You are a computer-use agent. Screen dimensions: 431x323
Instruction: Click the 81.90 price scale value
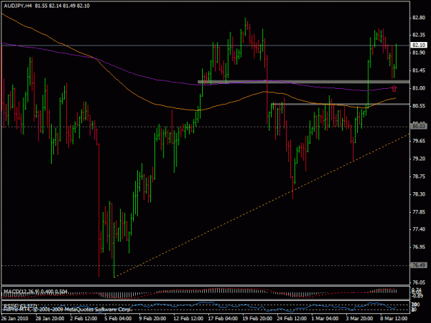[x=419, y=53]
